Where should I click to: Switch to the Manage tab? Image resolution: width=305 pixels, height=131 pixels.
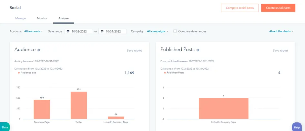click(20, 18)
